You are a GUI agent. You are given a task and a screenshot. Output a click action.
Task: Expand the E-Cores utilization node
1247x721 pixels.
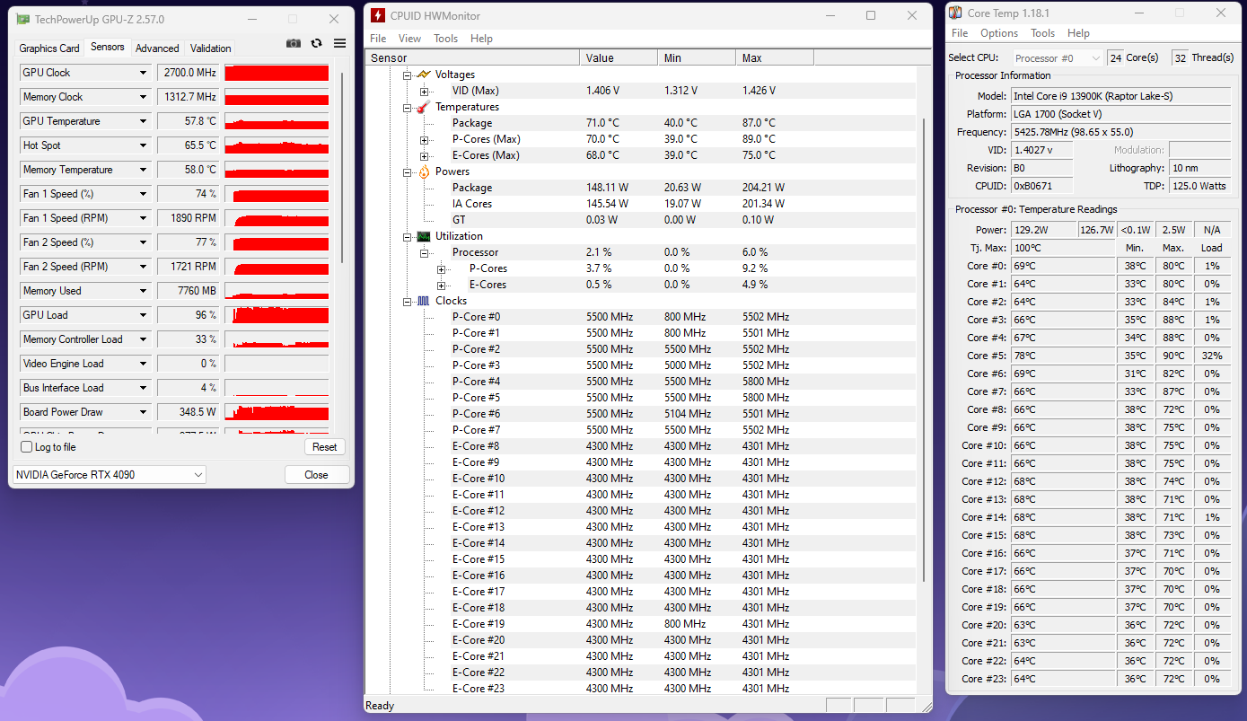tap(441, 285)
